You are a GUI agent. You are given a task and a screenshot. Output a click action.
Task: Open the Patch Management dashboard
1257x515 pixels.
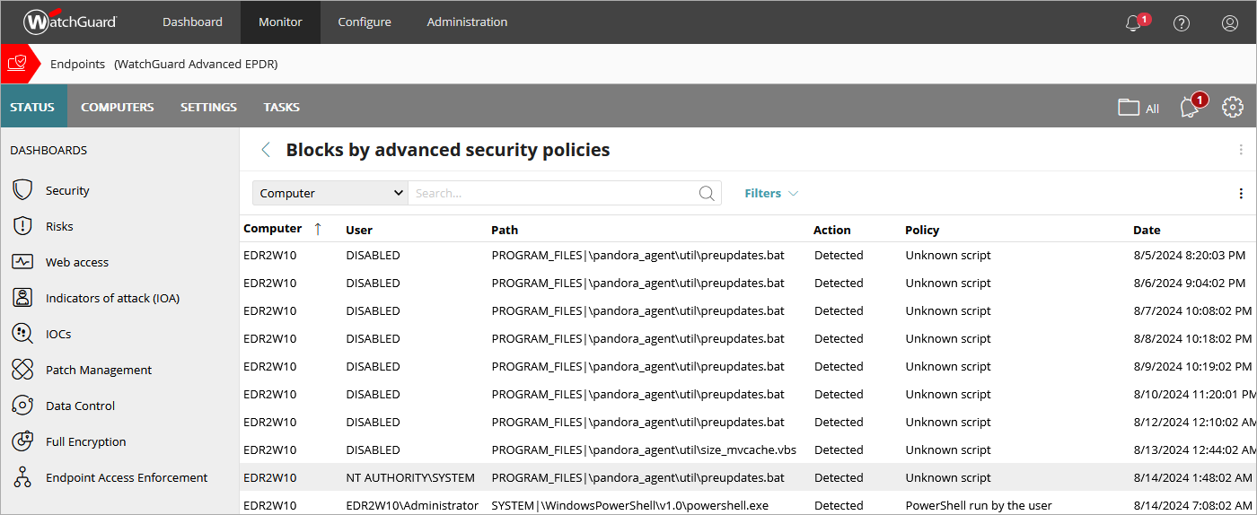(98, 370)
